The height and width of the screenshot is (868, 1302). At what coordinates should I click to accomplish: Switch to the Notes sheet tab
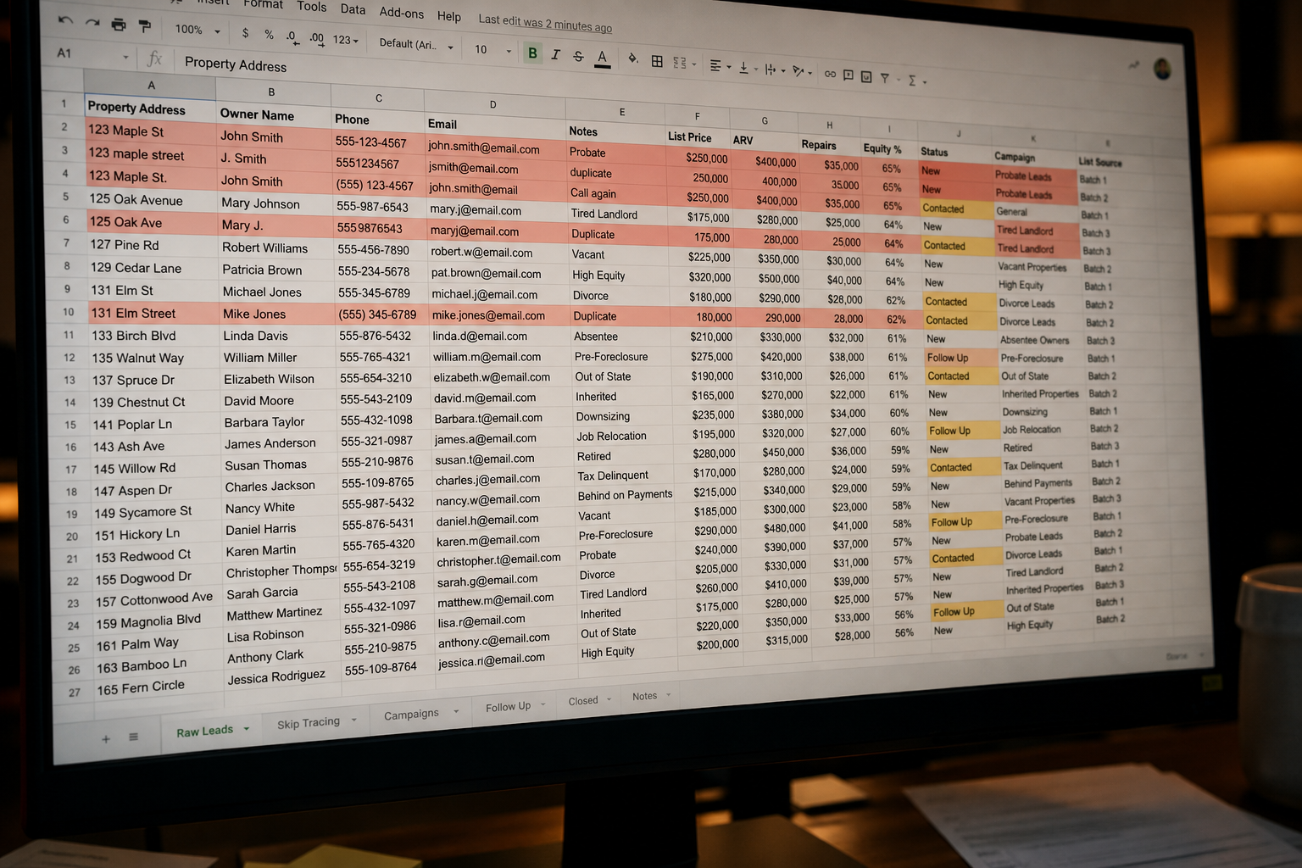coord(644,696)
